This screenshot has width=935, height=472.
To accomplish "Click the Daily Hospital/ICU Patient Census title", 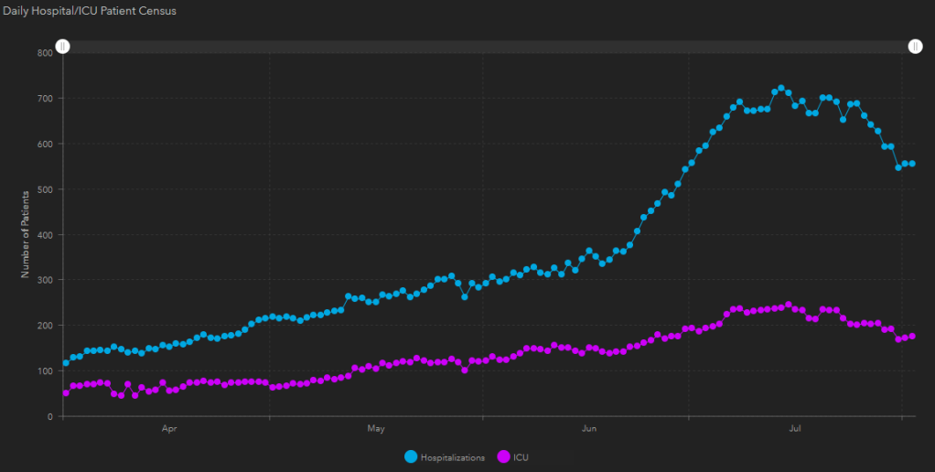I will [90, 11].
